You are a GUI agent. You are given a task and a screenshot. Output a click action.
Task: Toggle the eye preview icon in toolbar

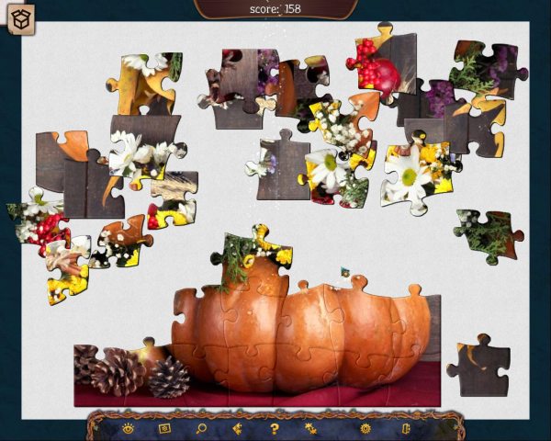click(129, 428)
